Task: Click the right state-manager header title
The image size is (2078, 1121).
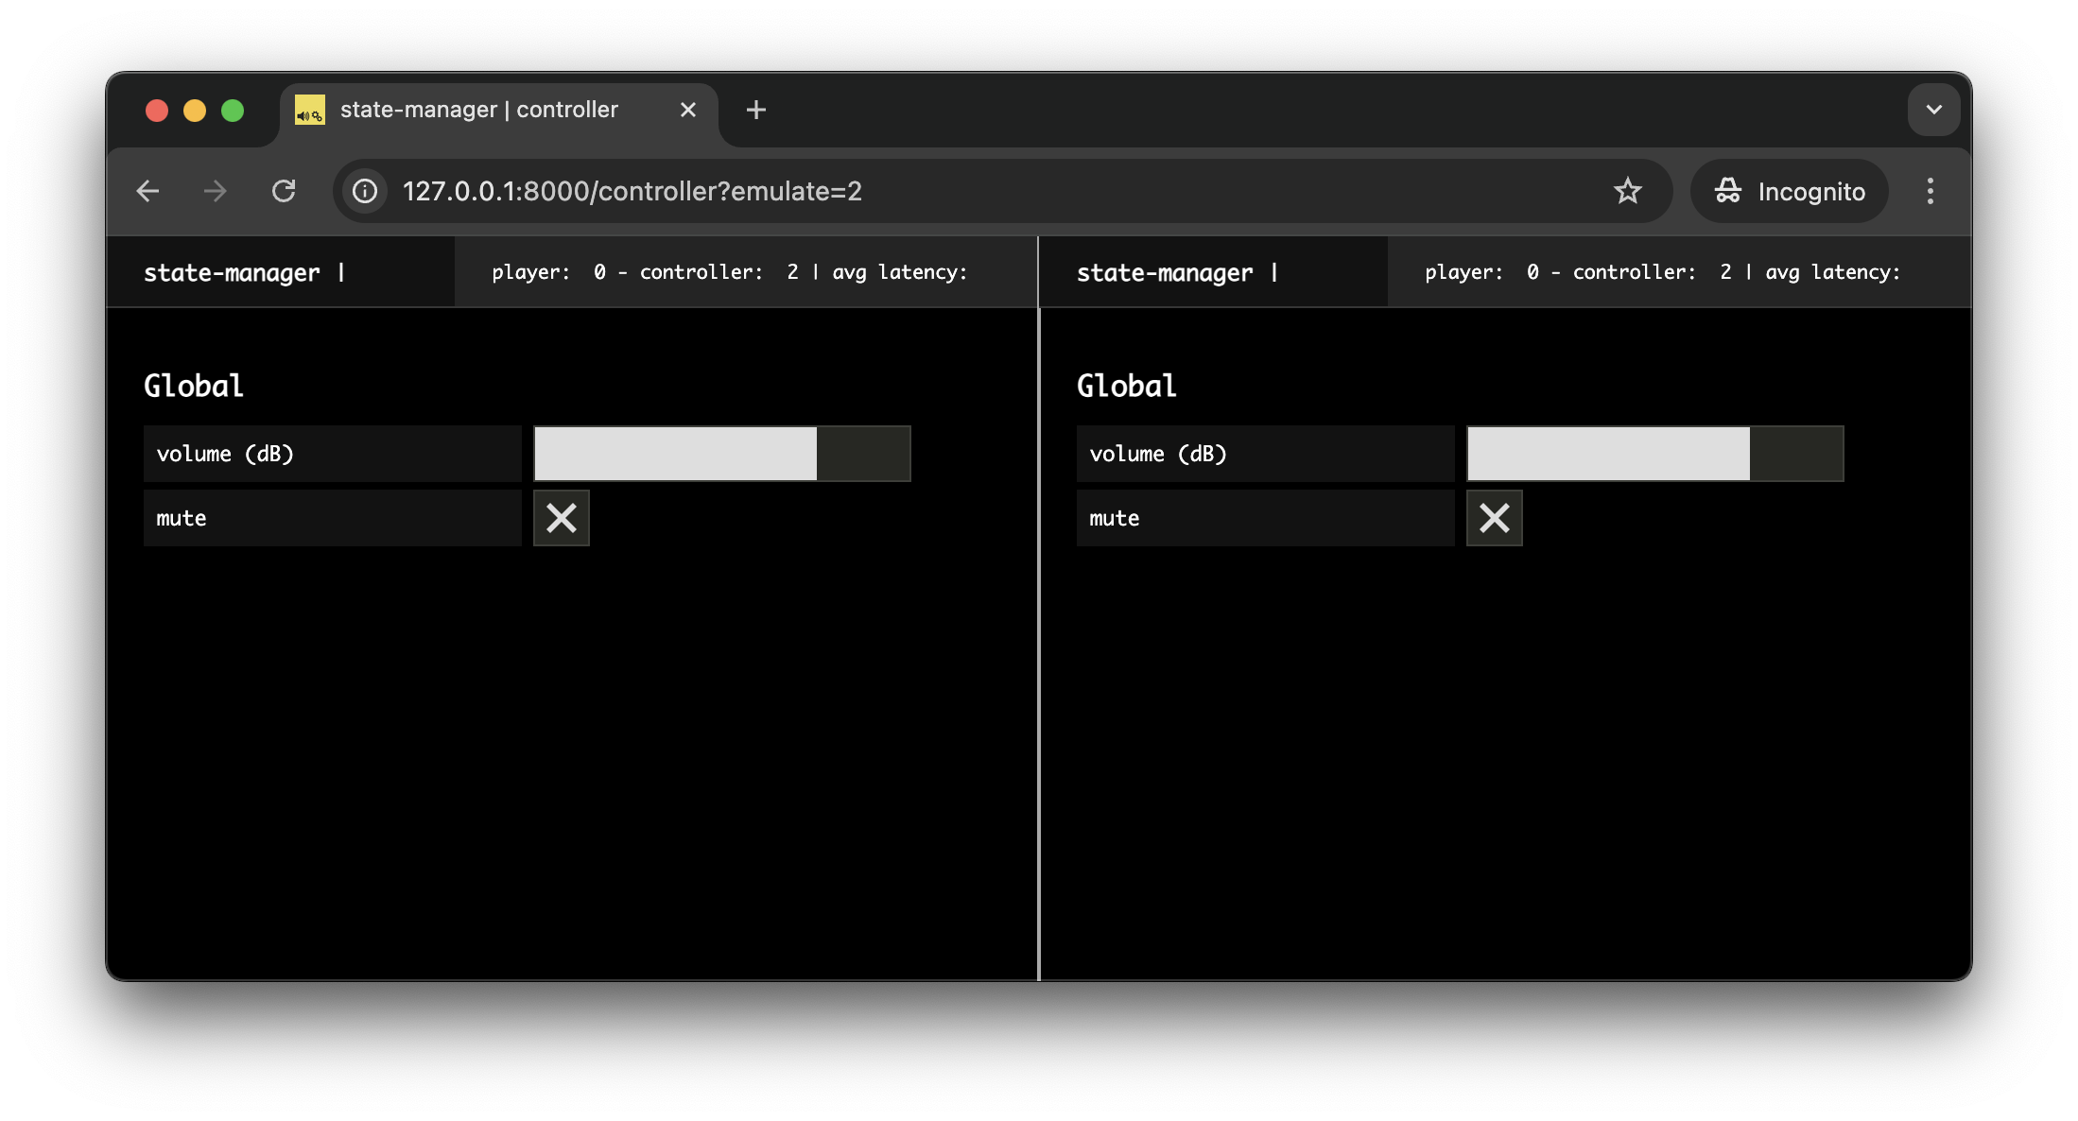Action: (1165, 273)
